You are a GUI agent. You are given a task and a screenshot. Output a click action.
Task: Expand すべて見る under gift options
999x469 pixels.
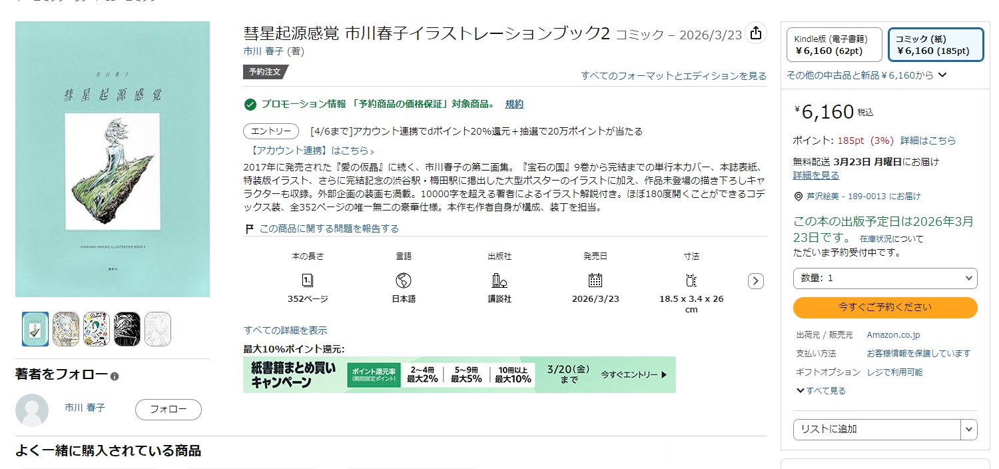[x=821, y=391]
